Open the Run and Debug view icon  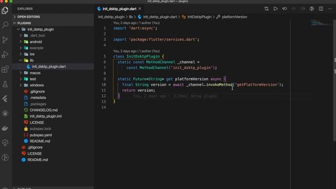(5, 55)
